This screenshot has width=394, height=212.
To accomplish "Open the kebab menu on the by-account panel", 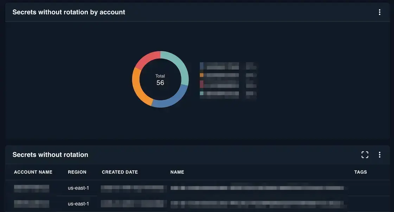I will [379, 11].
